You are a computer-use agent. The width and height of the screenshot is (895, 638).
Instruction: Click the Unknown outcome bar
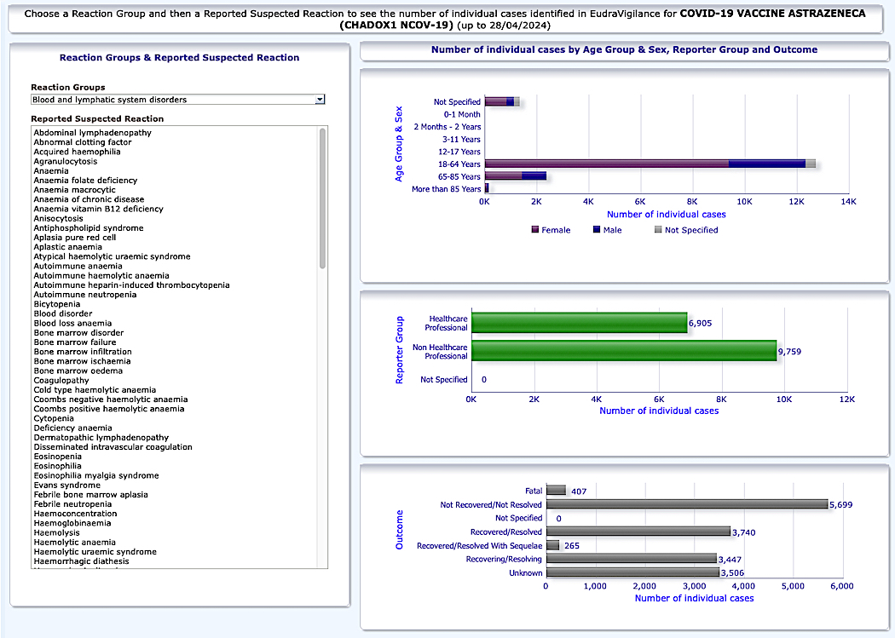tap(632, 572)
